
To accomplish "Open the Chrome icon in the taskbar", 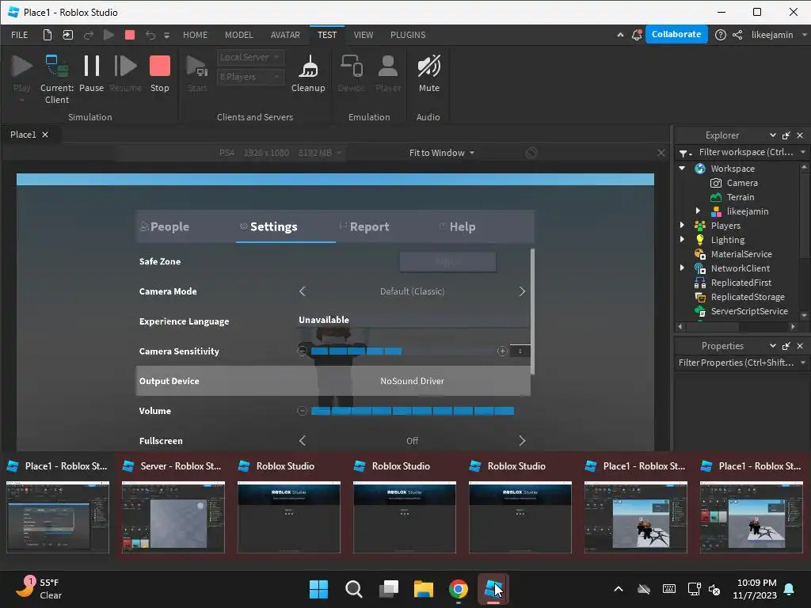I will coord(459,589).
